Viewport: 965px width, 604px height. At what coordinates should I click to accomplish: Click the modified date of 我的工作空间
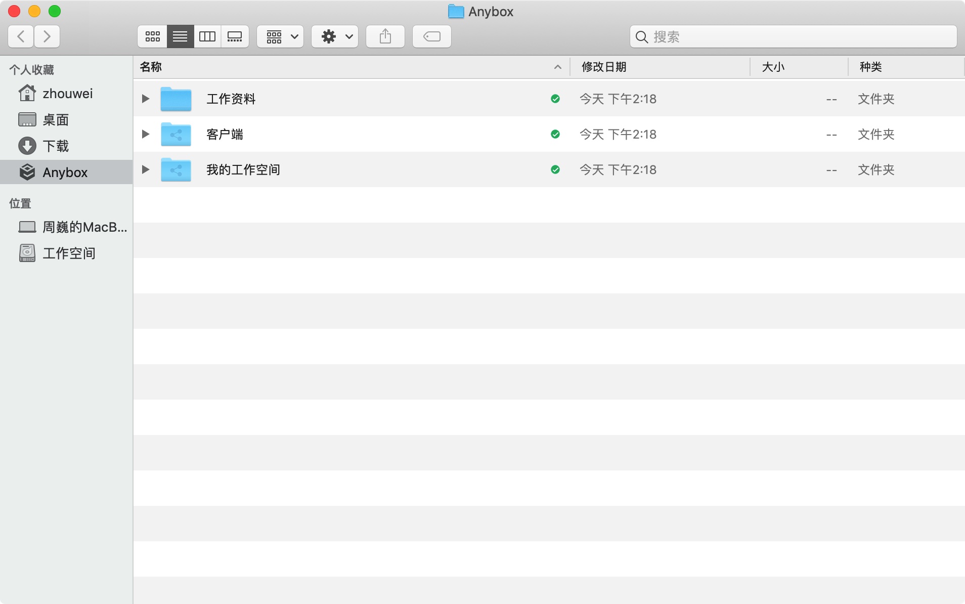click(x=618, y=169)
